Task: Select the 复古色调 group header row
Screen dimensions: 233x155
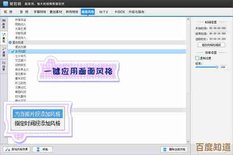Action: click(x=97, y=42)
